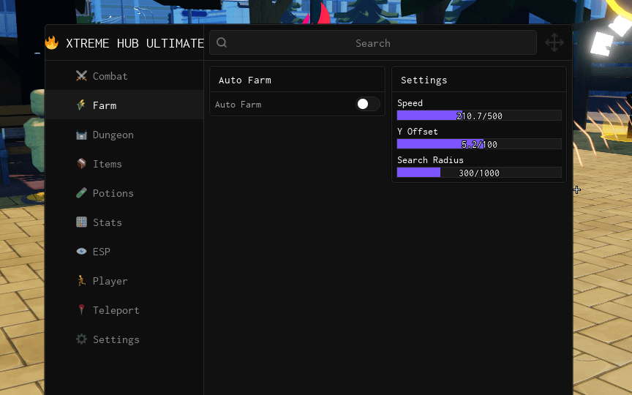Select the Potions menu label
The image size is (632, 395).
pos(113,193)
